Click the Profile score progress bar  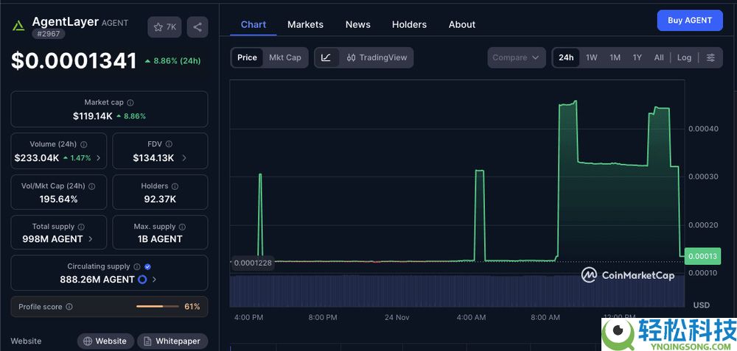click(157, 307)
